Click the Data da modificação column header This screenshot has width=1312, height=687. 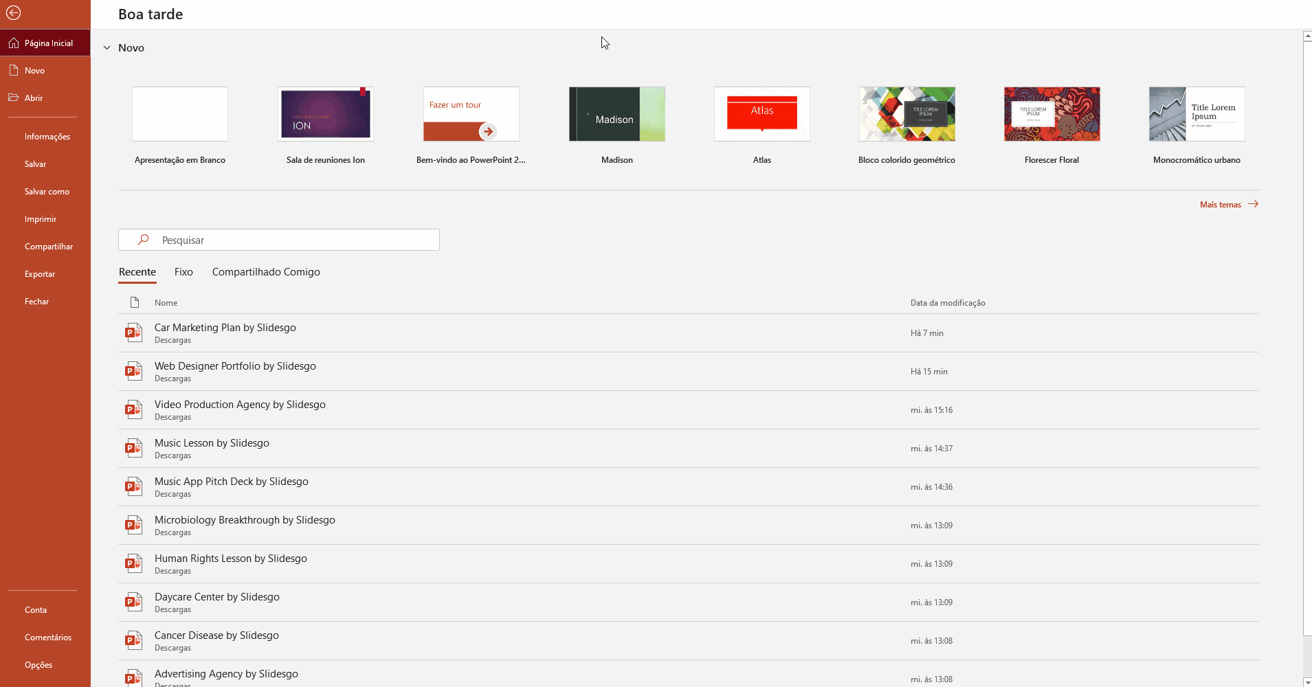pos(948,303)
